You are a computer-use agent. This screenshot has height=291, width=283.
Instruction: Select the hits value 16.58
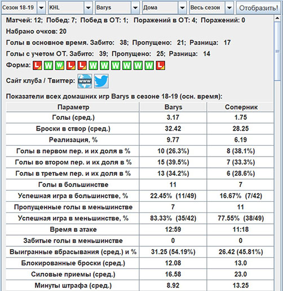pyautogui.click(x=173, y=275)
